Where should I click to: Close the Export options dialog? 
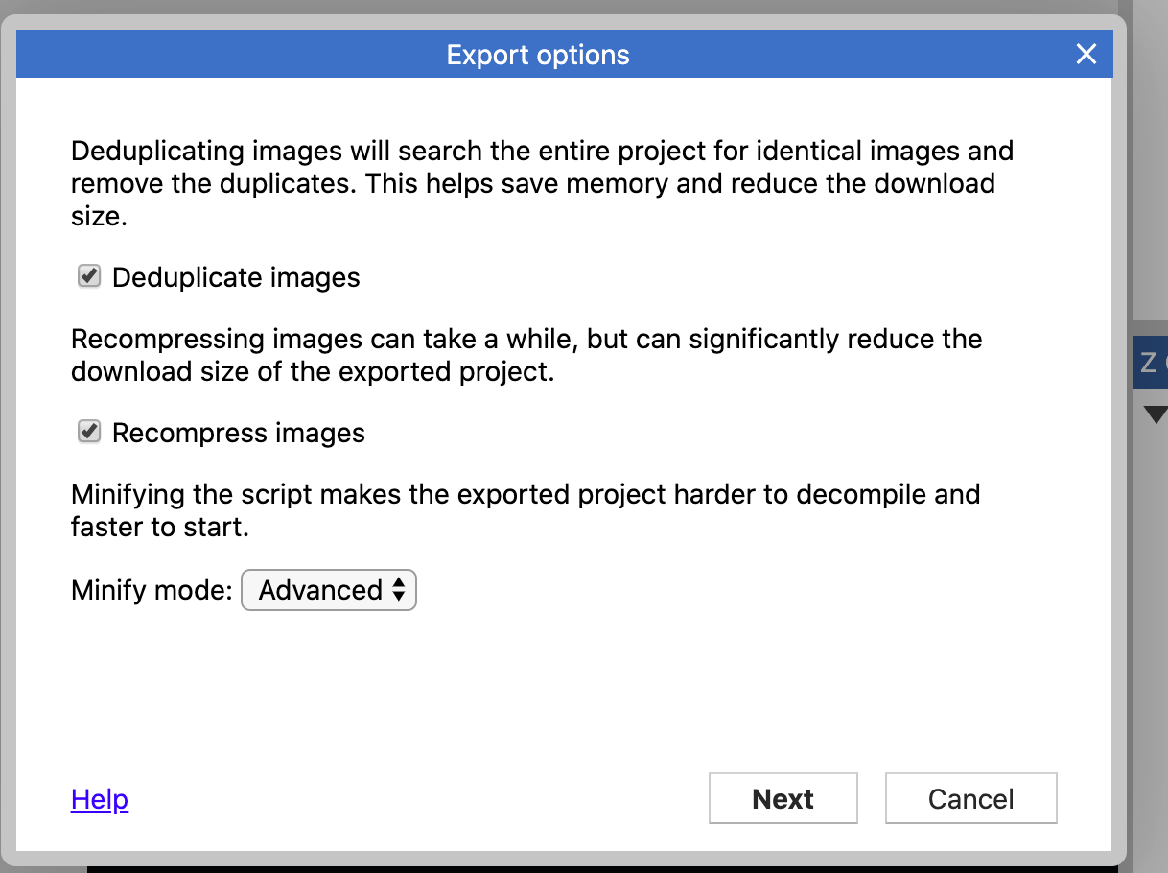point(1086,55)
